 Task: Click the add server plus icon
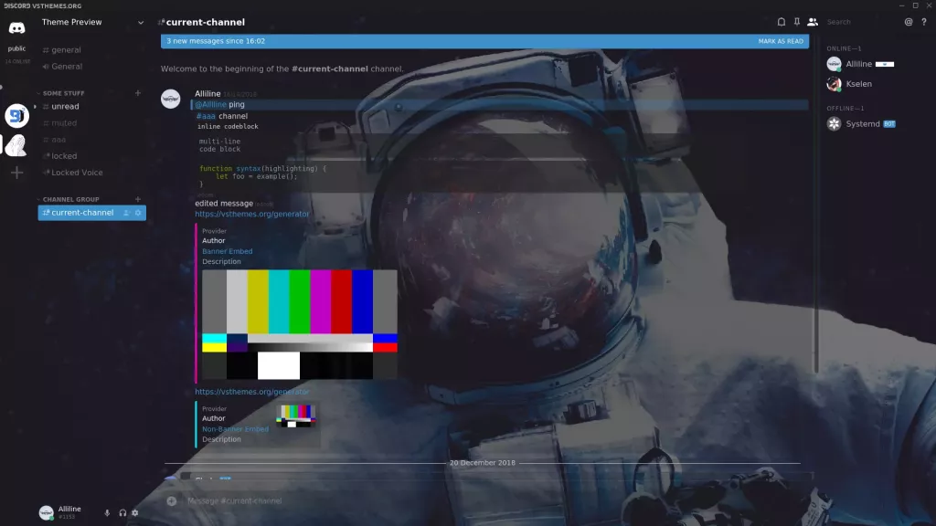click(16, 172)
